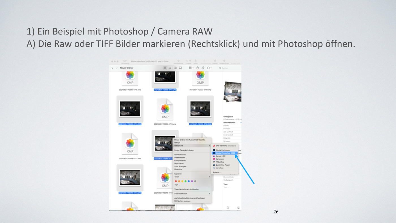
Task: Click the Drehen rotate icon
Action: pyautogui.click(x=215, y=61)
